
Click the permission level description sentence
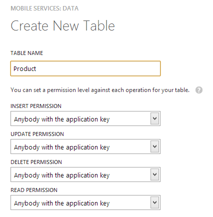[x=100, y=90]
